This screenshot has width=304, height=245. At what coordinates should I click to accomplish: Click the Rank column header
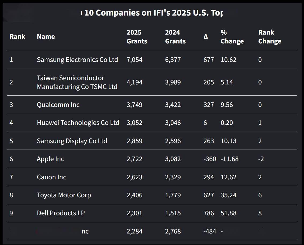click(x=17, y=37)
